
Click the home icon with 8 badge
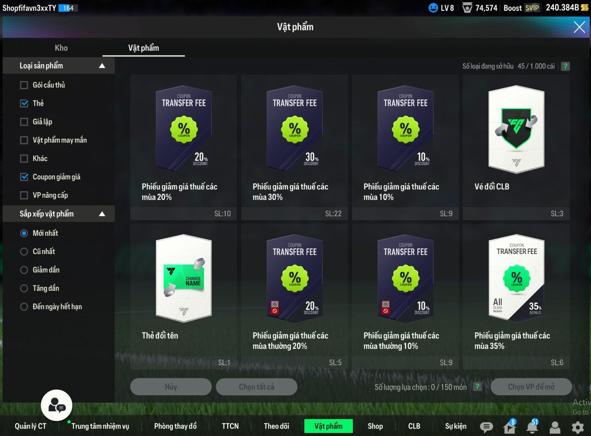[510, 427]
